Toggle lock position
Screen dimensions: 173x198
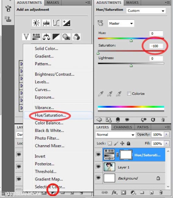click(122, 143)
